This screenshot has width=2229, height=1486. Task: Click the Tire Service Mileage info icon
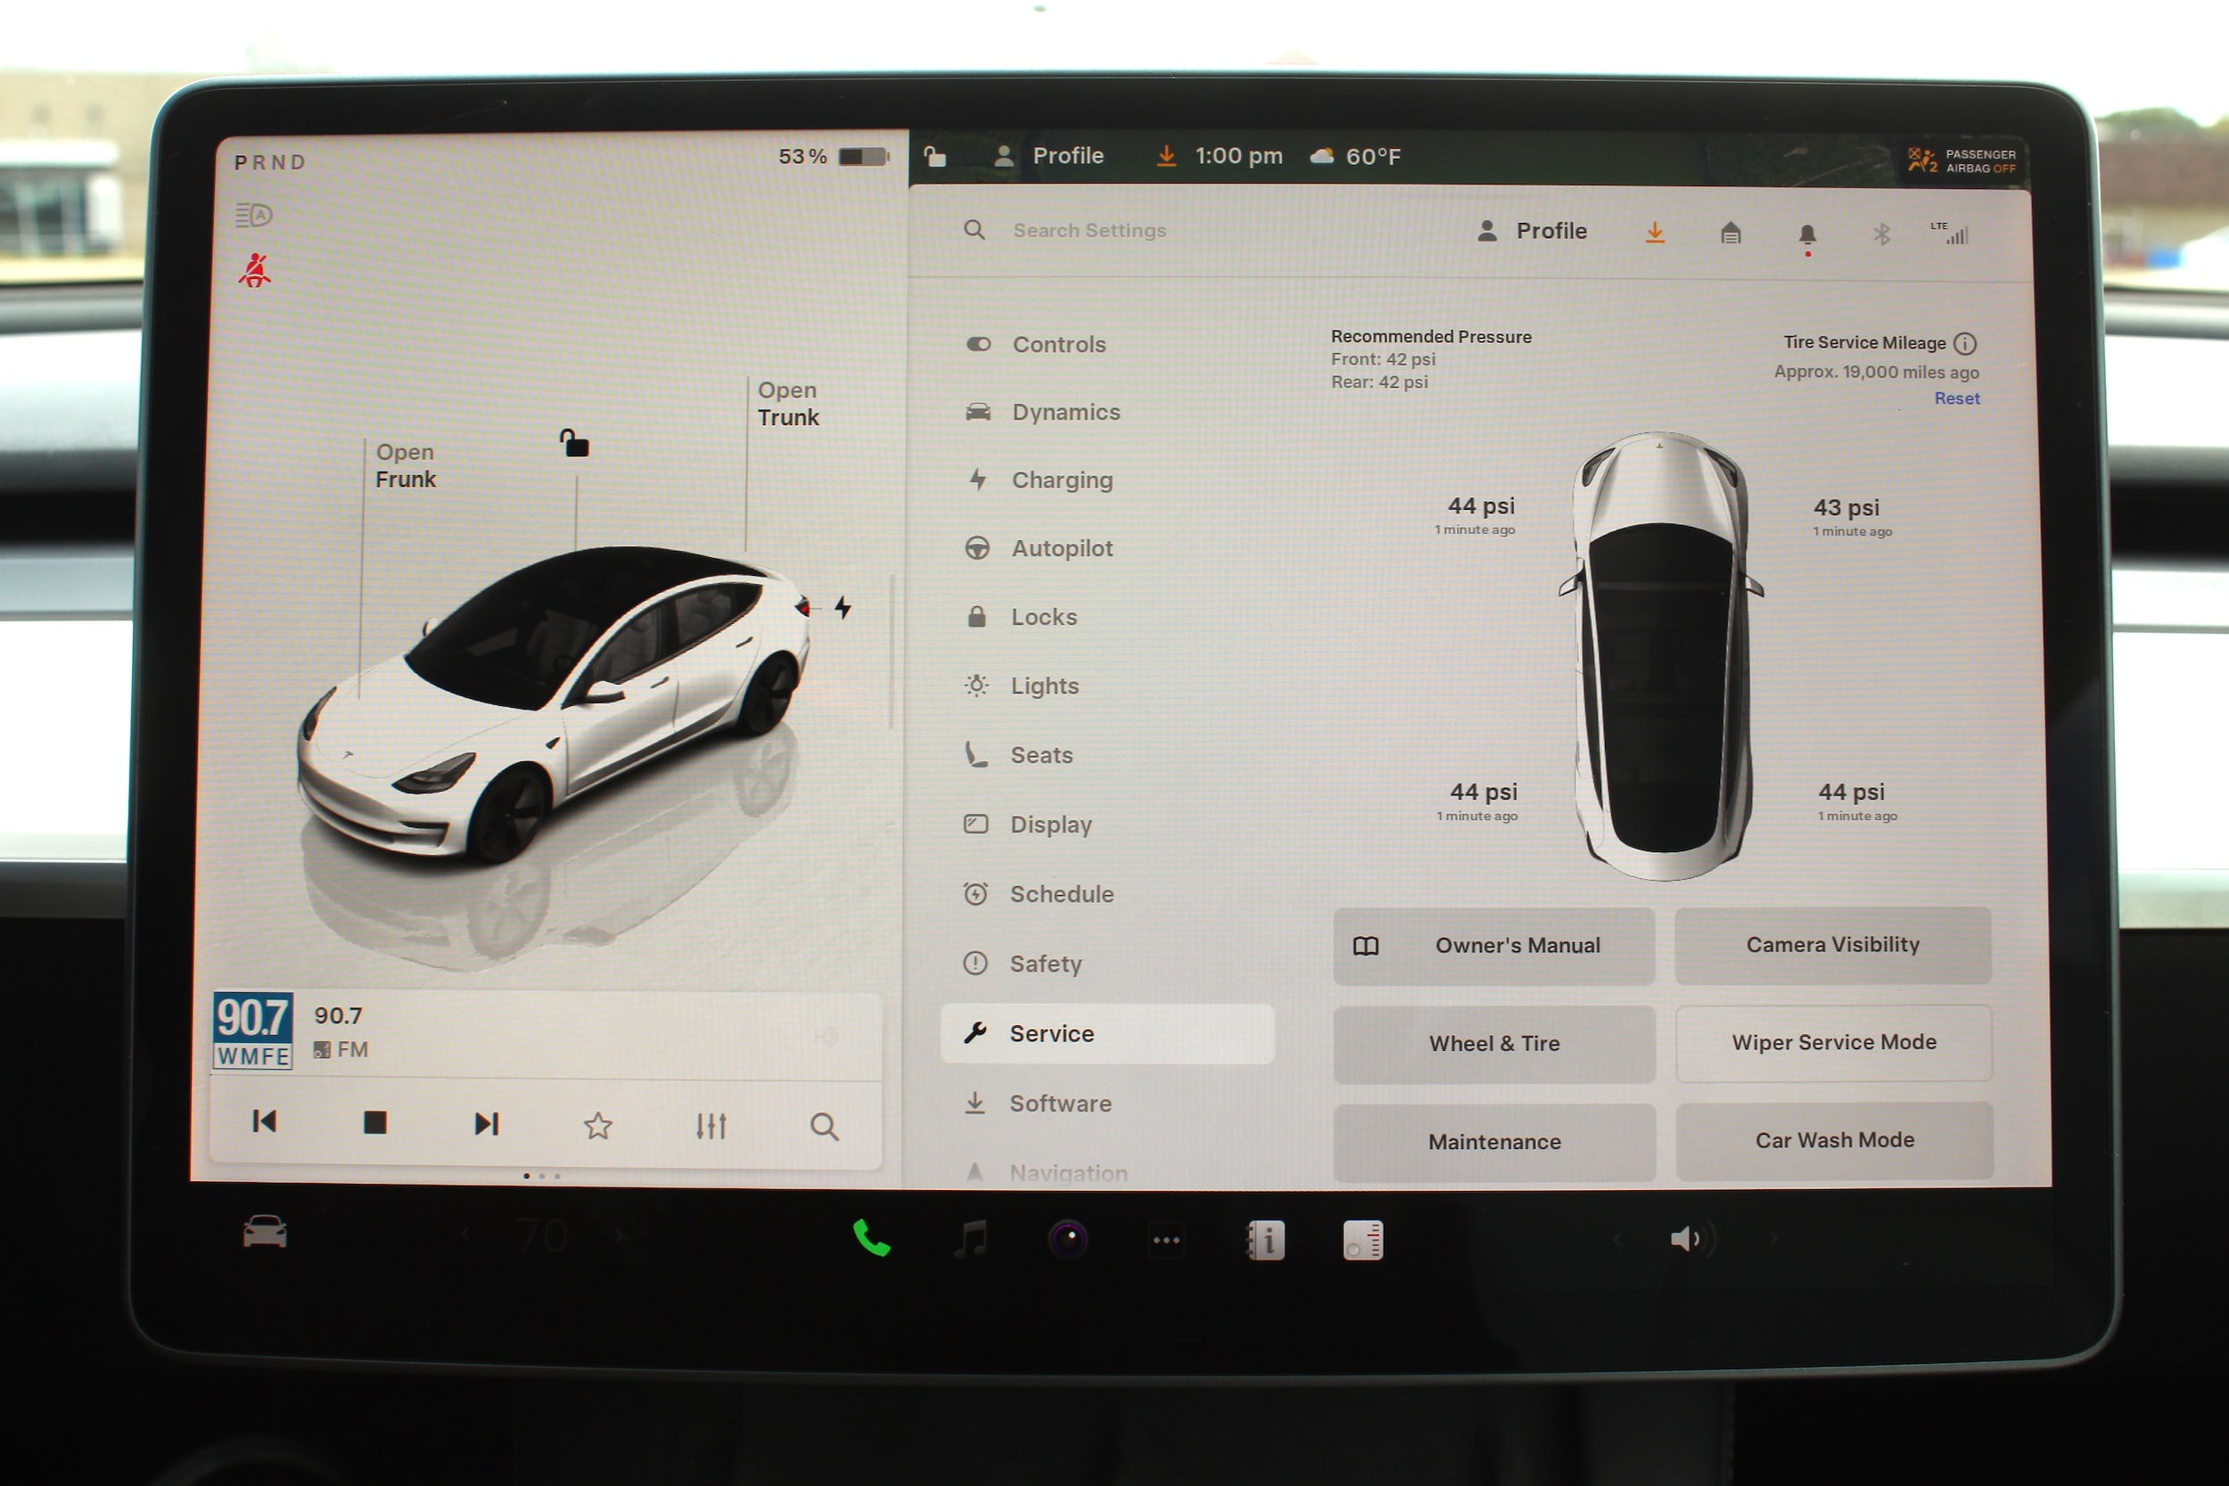1966,343
